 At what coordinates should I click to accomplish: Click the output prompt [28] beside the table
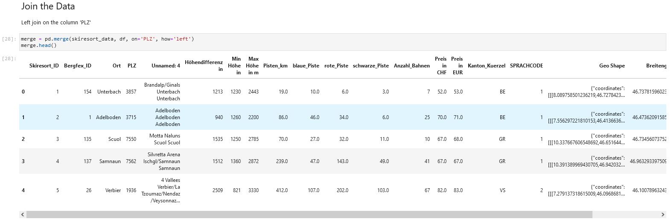tap(9, 58)
